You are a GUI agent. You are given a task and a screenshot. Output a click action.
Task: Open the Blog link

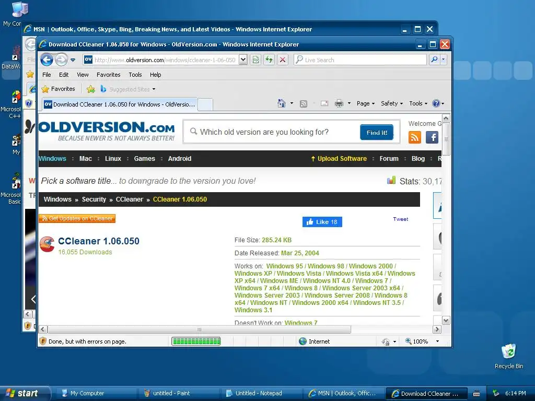(x=418, y=159)
